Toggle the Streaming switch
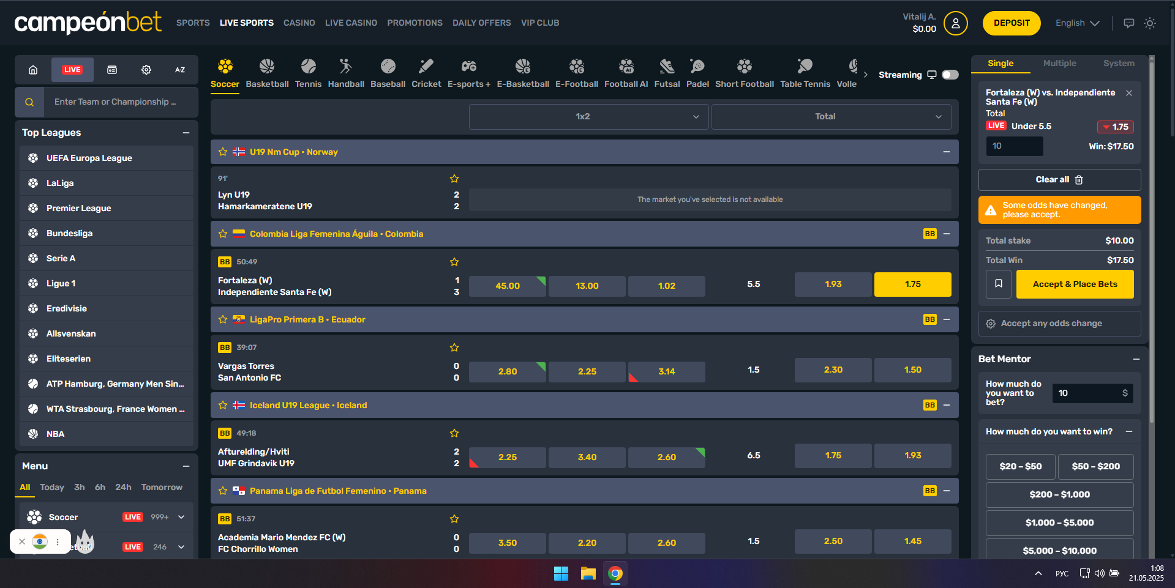Screen dimensions: 1175x588 [950, 75]
